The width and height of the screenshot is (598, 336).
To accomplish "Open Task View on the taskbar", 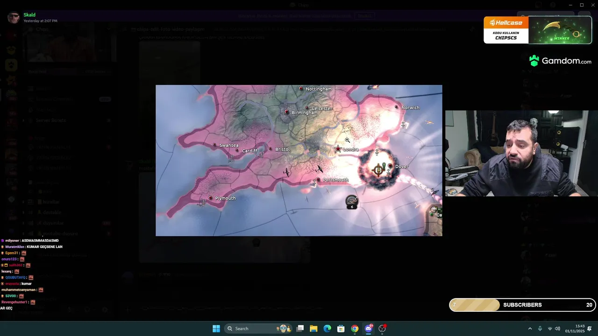I will 300,329.
